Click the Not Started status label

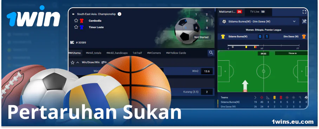click(x=201, y=37)
